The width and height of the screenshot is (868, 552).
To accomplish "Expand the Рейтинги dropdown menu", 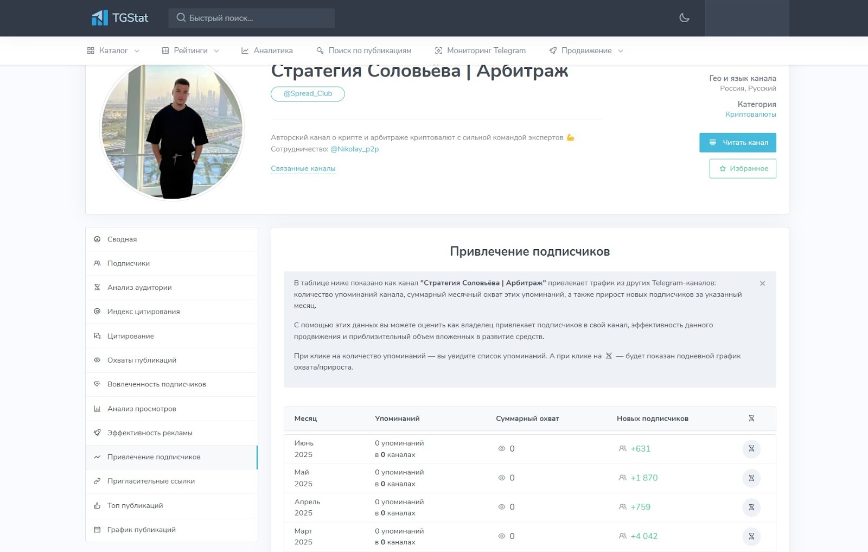I will coord(190,50).
